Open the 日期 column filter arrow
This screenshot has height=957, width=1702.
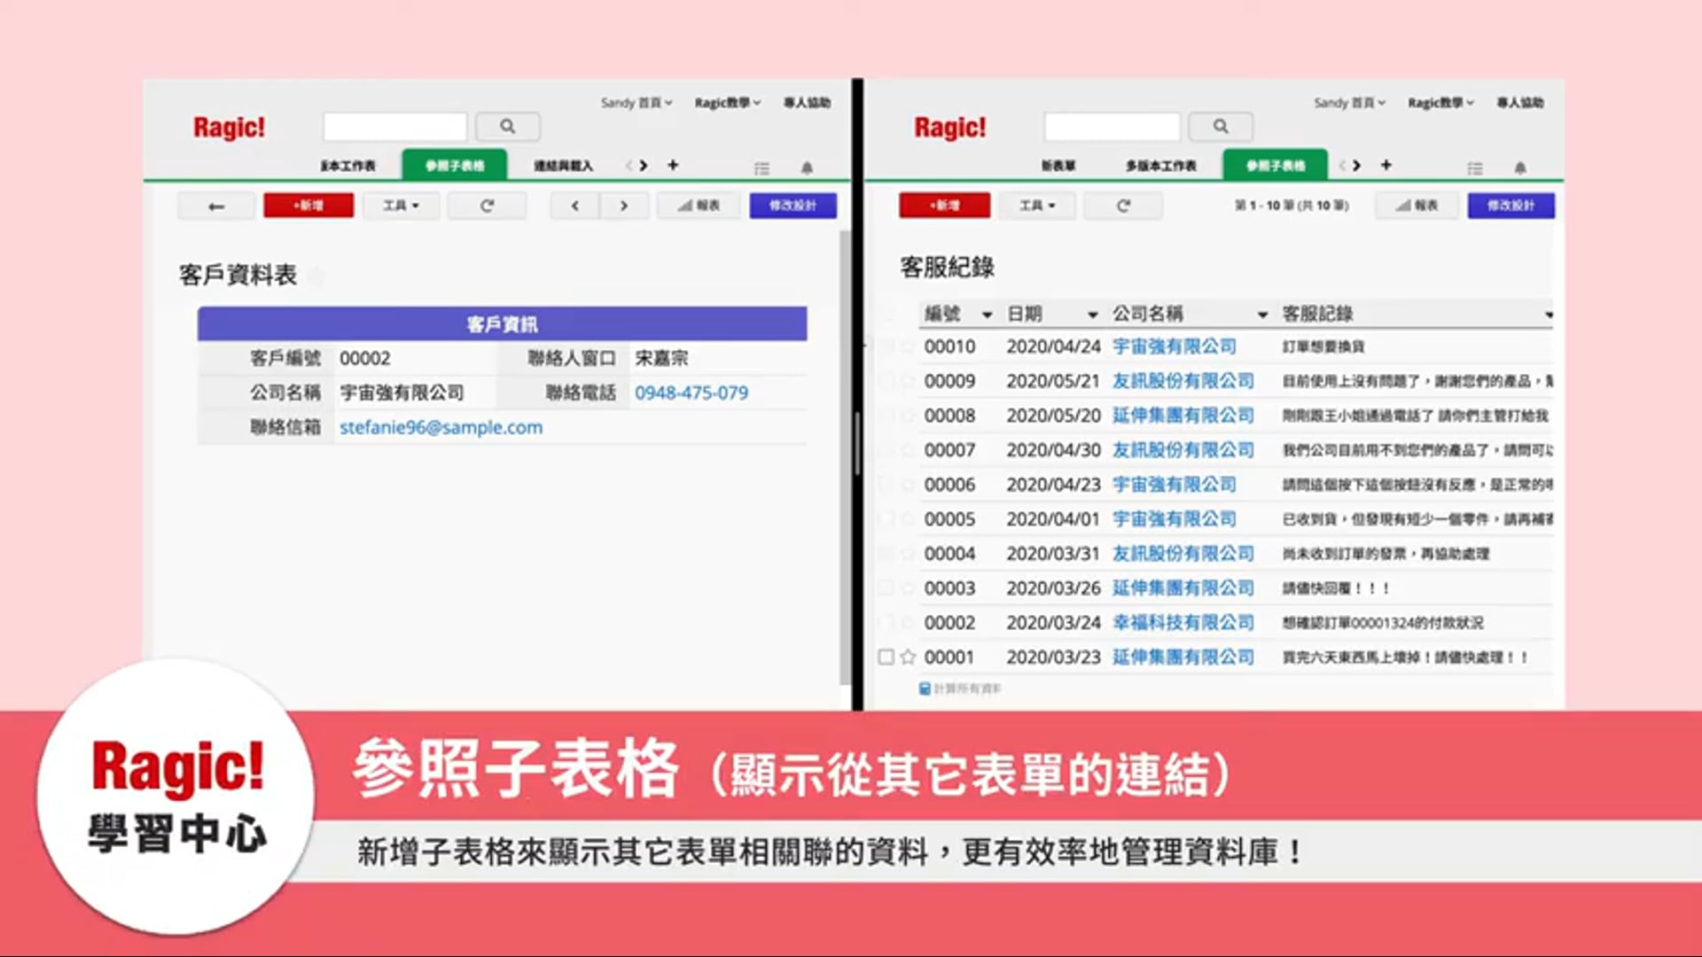point(1092,315)
